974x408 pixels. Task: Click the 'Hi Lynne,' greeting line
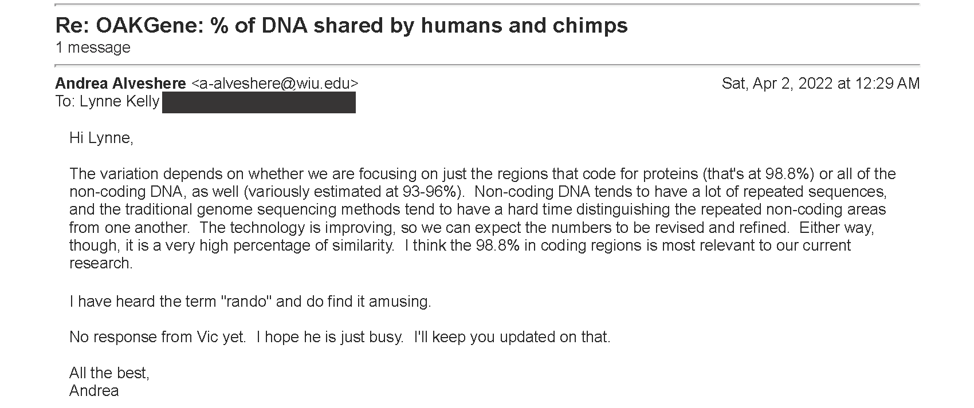pyautogui.click(x=101, y=138)
